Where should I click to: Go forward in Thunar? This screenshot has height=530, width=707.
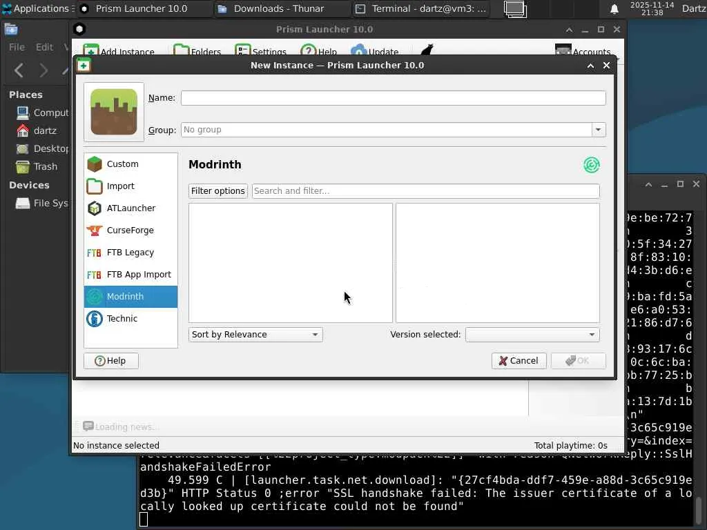(43, 70)
